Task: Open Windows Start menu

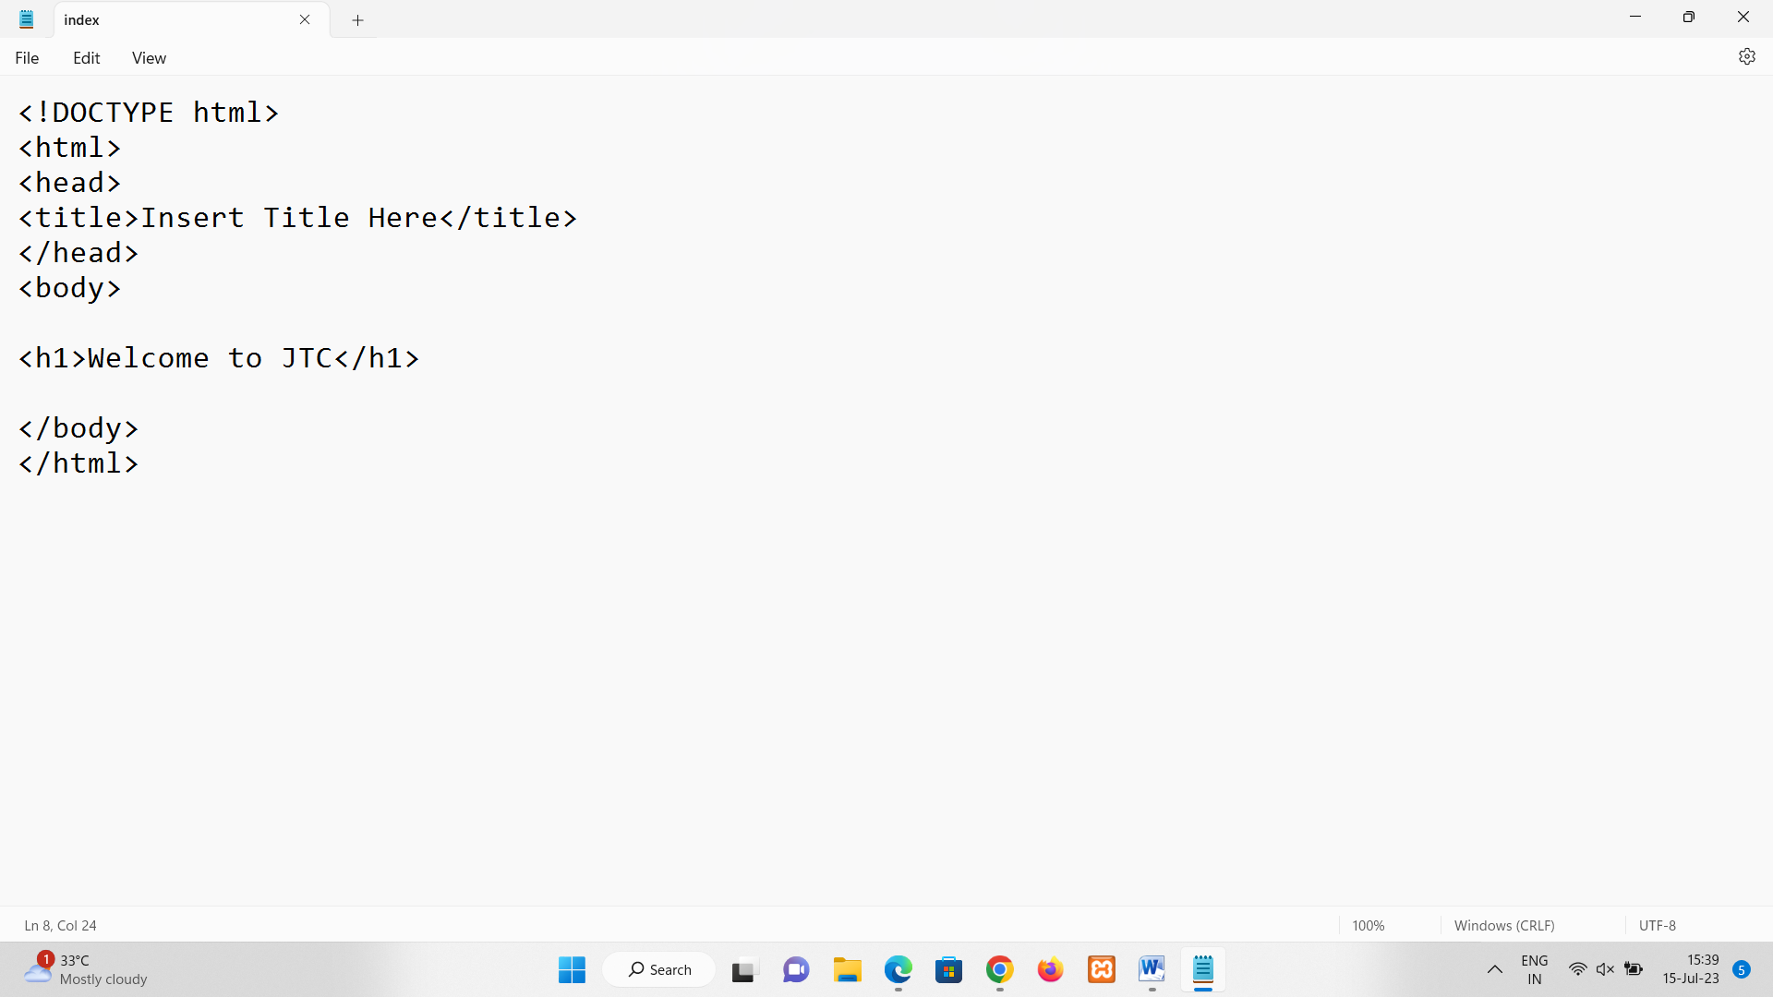Action: click(572, 969)
